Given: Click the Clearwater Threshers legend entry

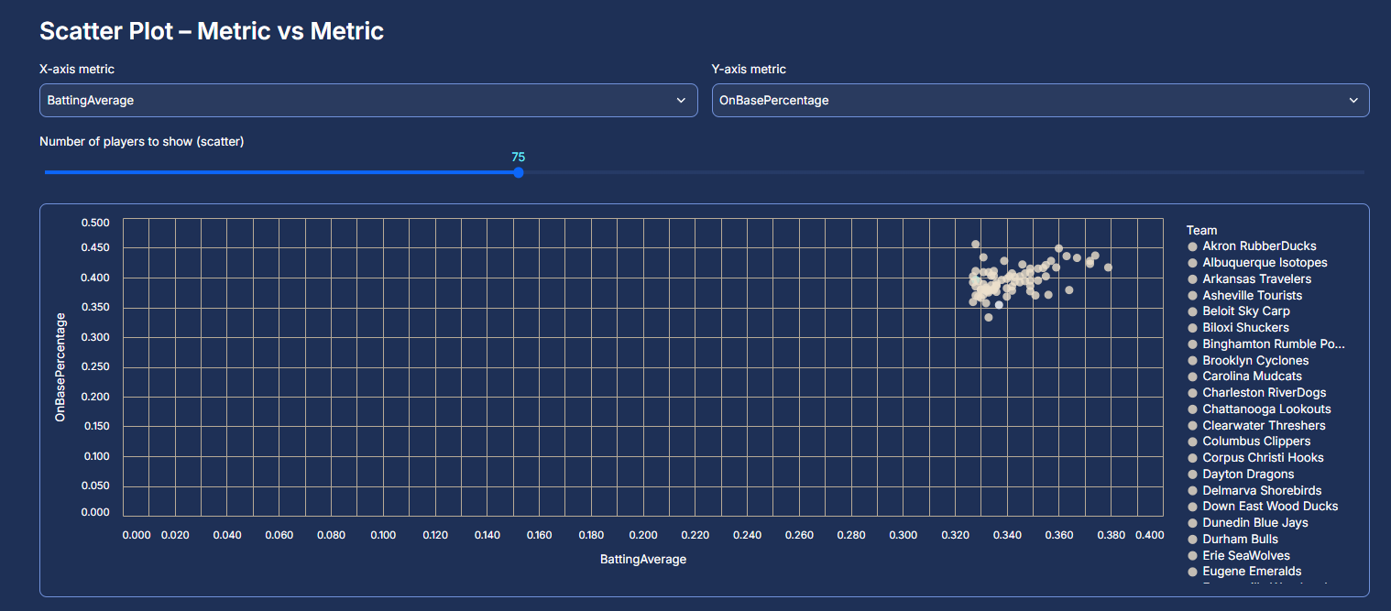Looking at the screenshot, I should pyautogui.click(x=1256, y=426).
